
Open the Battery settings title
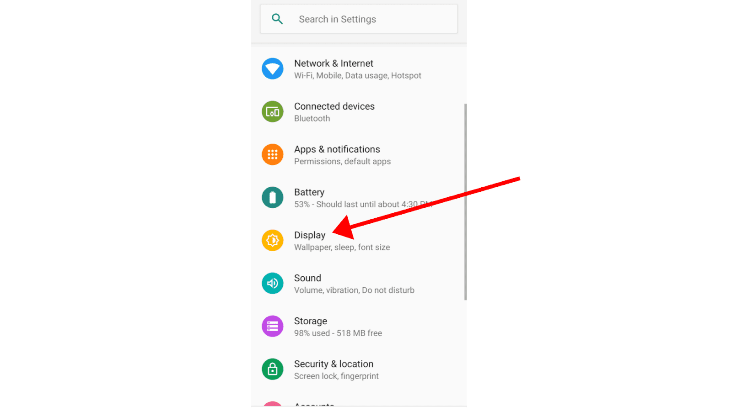(309, 192)
